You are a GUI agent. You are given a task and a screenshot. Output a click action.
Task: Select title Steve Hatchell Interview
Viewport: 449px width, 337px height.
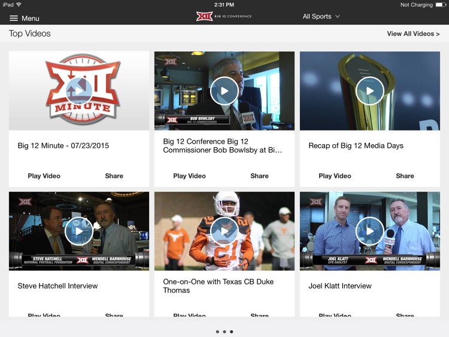(57, 286)
